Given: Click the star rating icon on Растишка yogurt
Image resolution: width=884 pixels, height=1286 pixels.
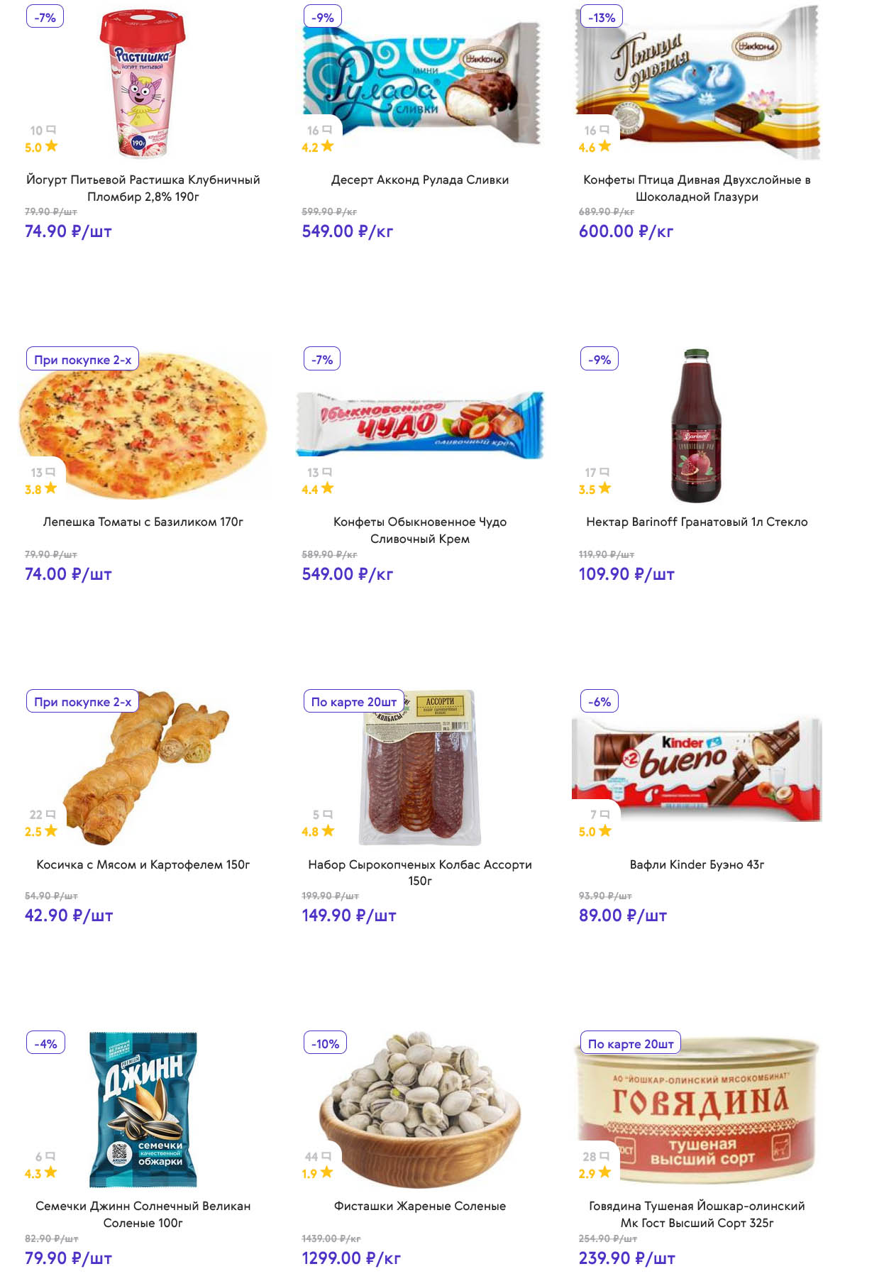Looking at the screenshot, I should click(x=51, y=147).
